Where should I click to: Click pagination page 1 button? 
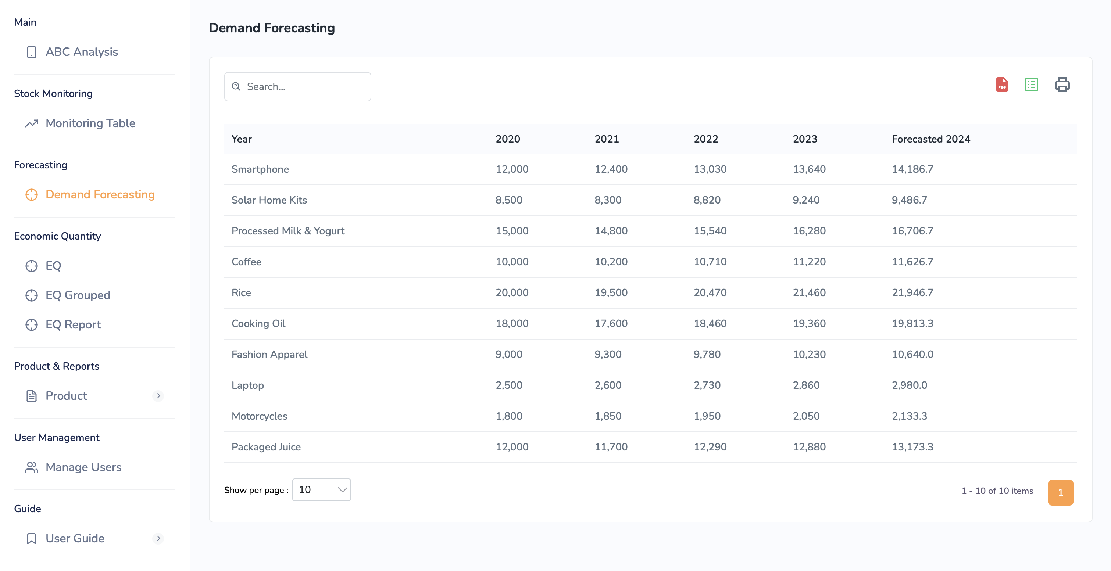(x=1060, y=492)
